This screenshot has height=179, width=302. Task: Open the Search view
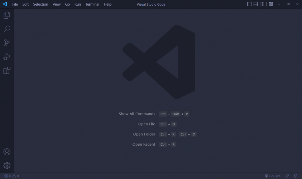[7, 29]
